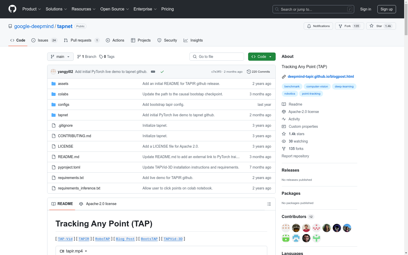Open the tapir.mp4 video dropdown
Image resolution: width=408 pixels, height=255 pixels.
(x=73, y=251)
